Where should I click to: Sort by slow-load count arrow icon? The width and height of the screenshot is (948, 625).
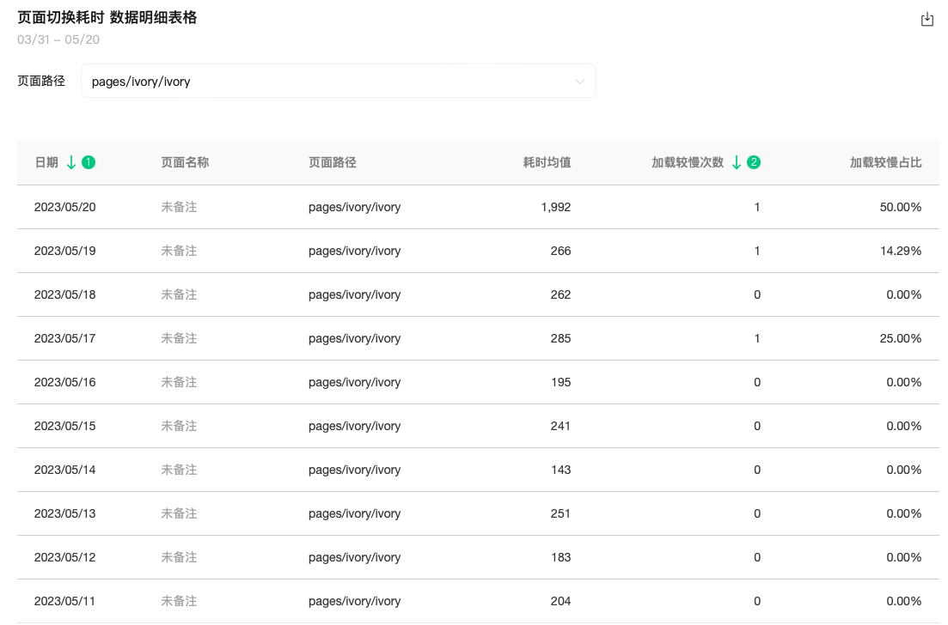[737, 162]
